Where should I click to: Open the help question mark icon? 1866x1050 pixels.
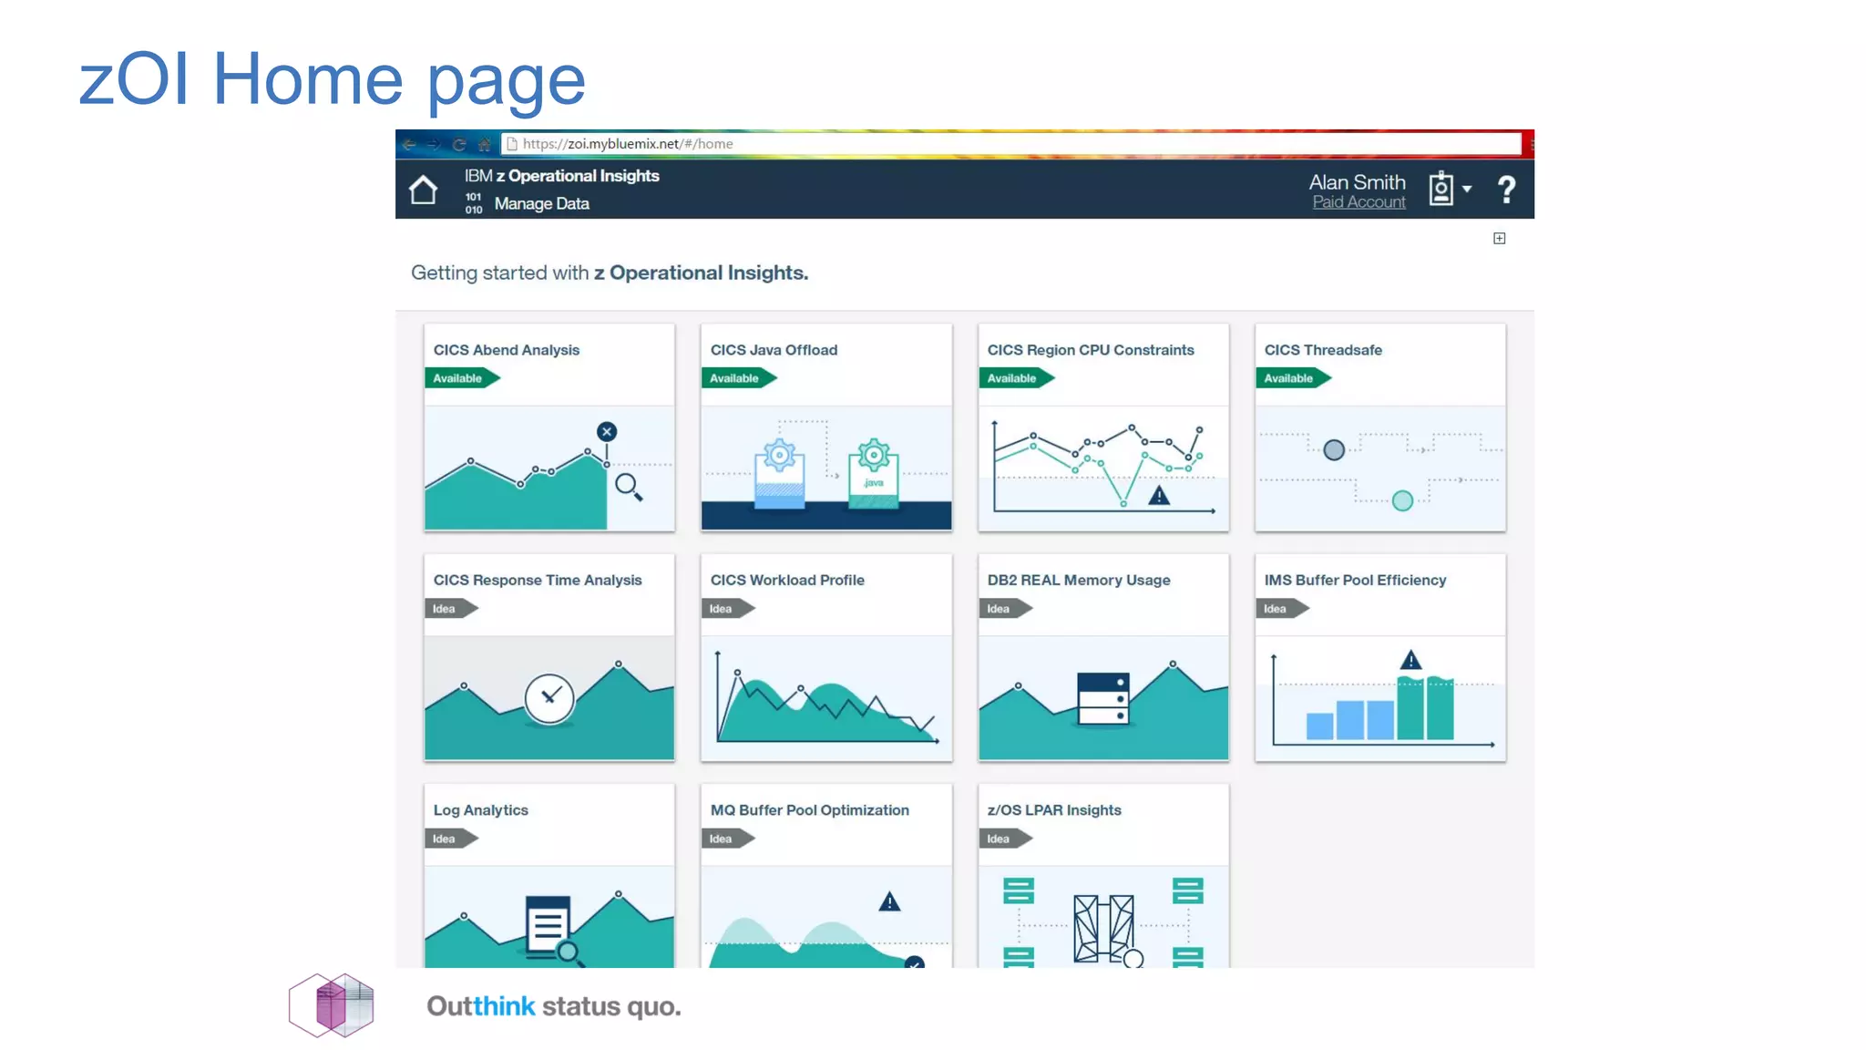coord(1506,190)
